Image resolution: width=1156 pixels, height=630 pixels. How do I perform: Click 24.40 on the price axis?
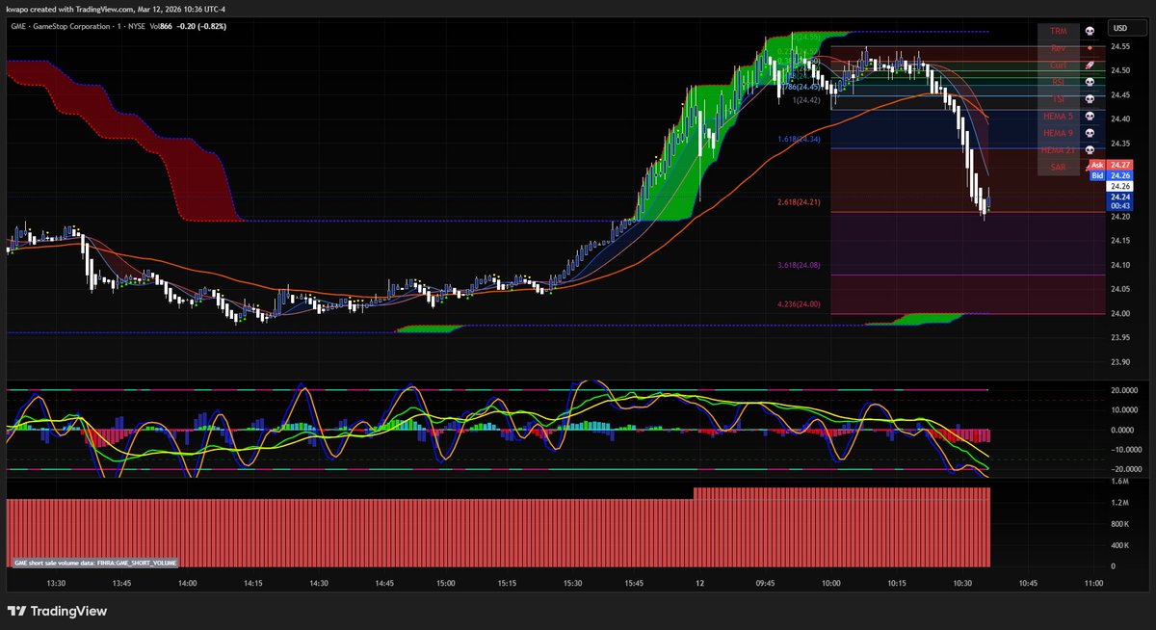pos(1120,119)
